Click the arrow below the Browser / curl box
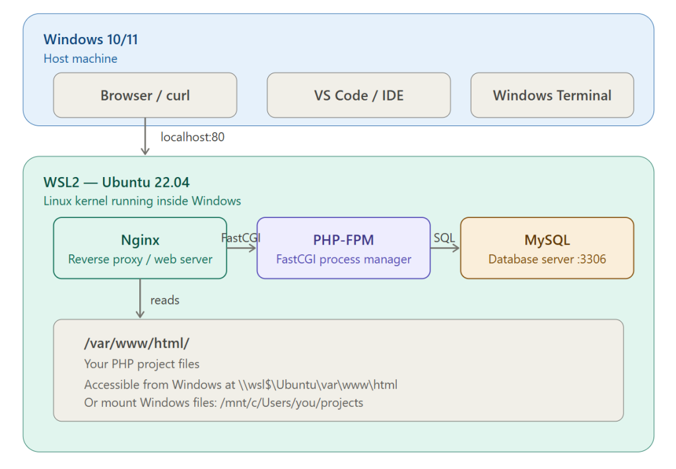The height and width of the screenshot is (469, 676). (145, 137)
